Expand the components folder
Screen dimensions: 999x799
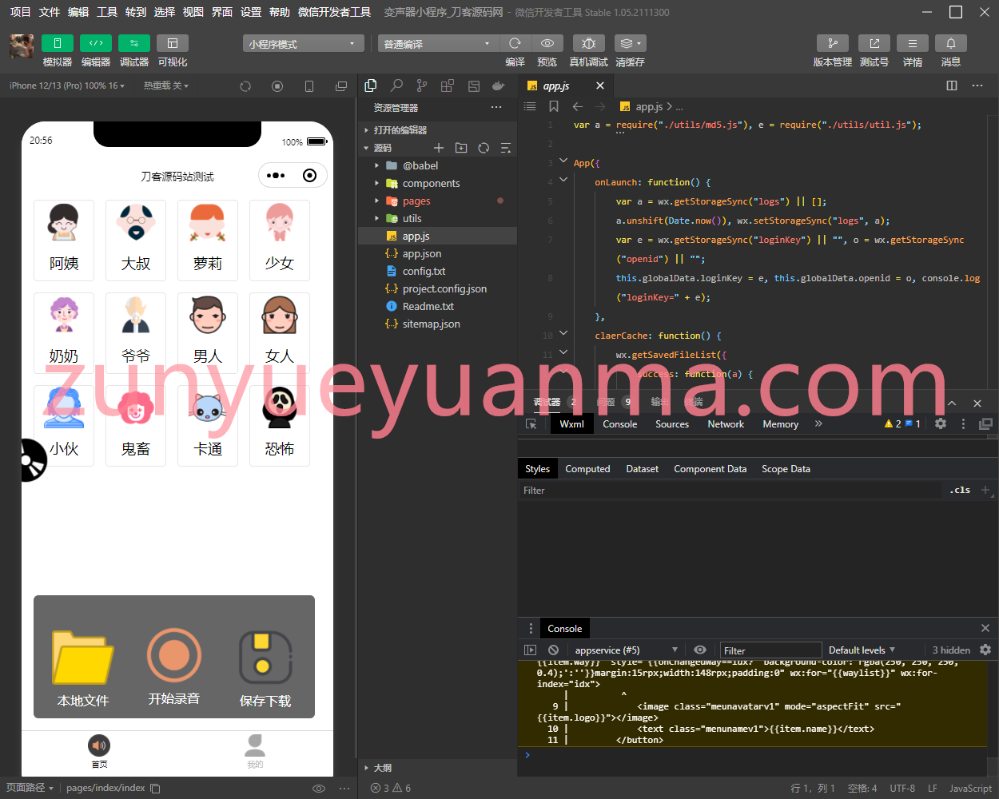point(438,183)
